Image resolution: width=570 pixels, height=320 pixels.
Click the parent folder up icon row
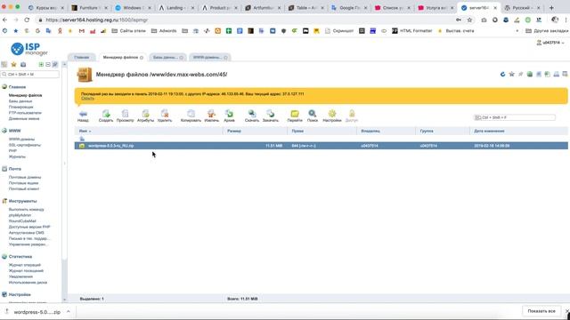[x=82, y=139]
